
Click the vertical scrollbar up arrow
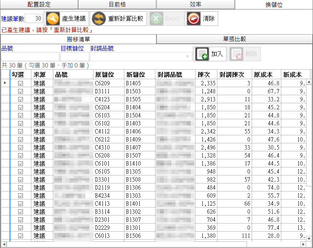309,82
